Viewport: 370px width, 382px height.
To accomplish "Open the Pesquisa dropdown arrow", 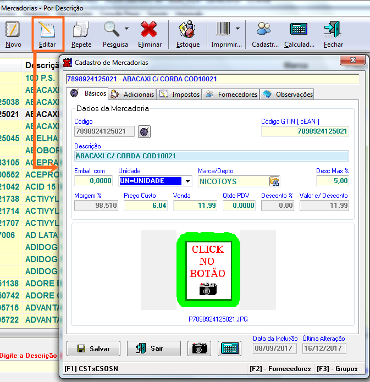I will [x=127, y=29].
